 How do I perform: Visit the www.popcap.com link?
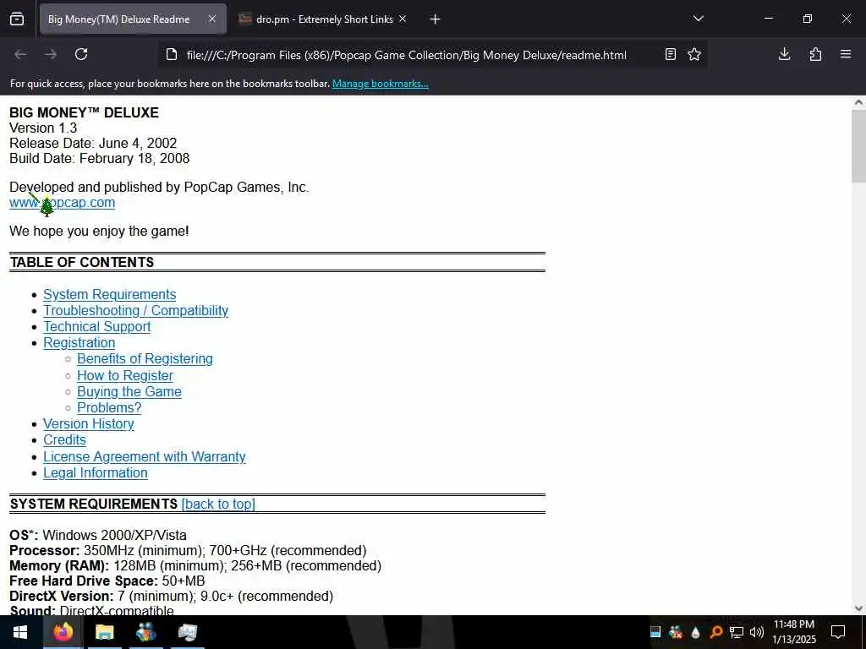click(63, 203)
